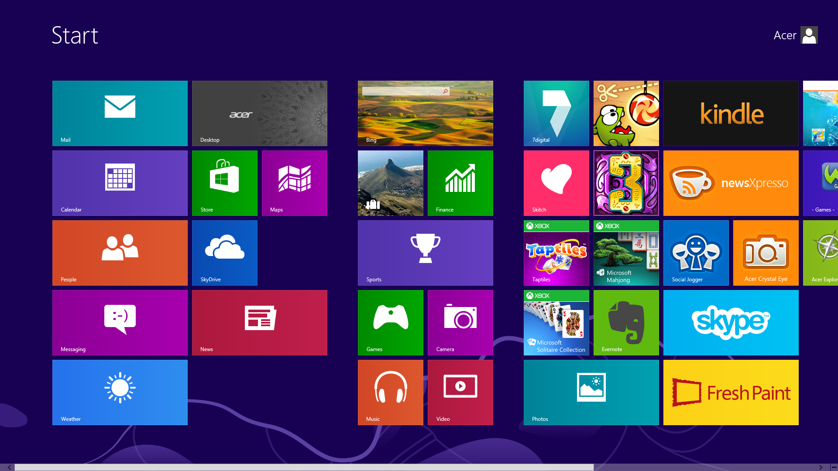Click the Acer user account picture
Viewport: 838px width, 471px height.
tap(809, 35)
